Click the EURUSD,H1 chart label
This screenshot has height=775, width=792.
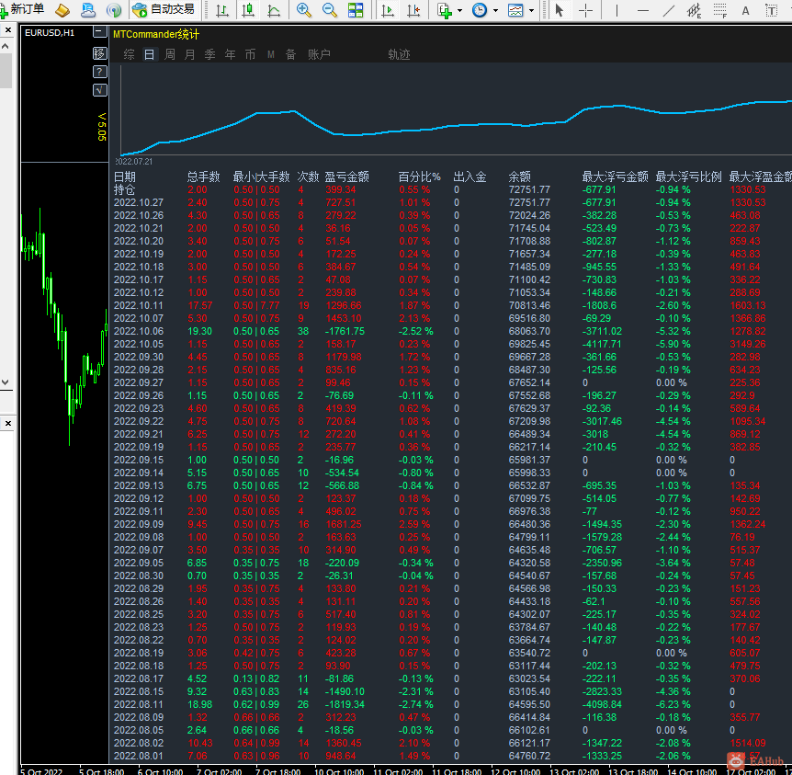[x=50, y=33]
